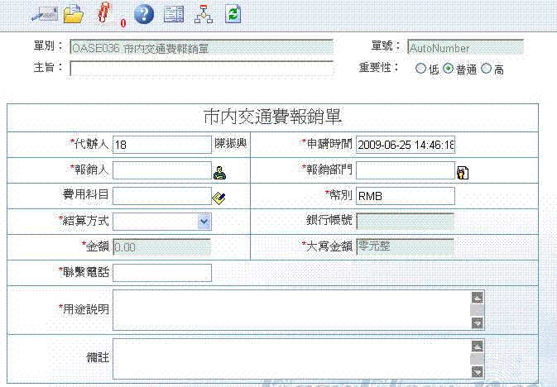557x387 pixels.
Task: Open person picker beside 報銷人 field
Action: [219, 172]
